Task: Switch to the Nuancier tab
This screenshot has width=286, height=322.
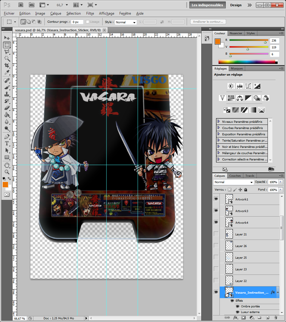Action: [x=236, y=33]
